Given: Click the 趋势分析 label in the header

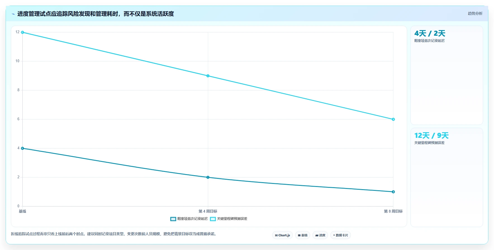Looking at the screenshot, I should (475, 13).
